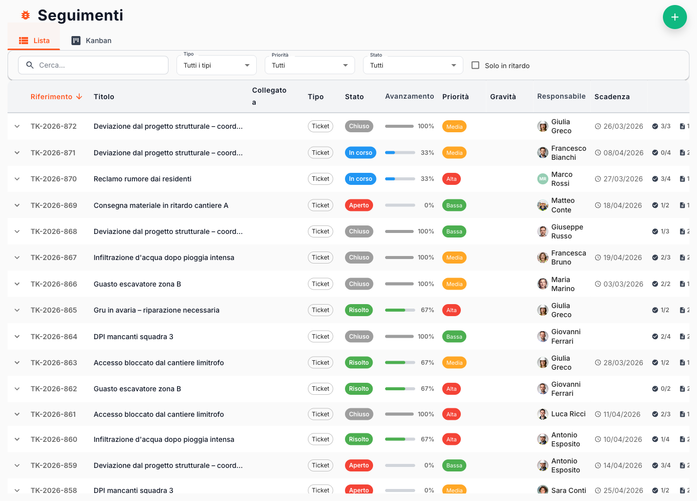Open the Stato dropdown filter
The height and width of the screenshot is (501, 697).
pyautogui.click(x=412, y=65)
